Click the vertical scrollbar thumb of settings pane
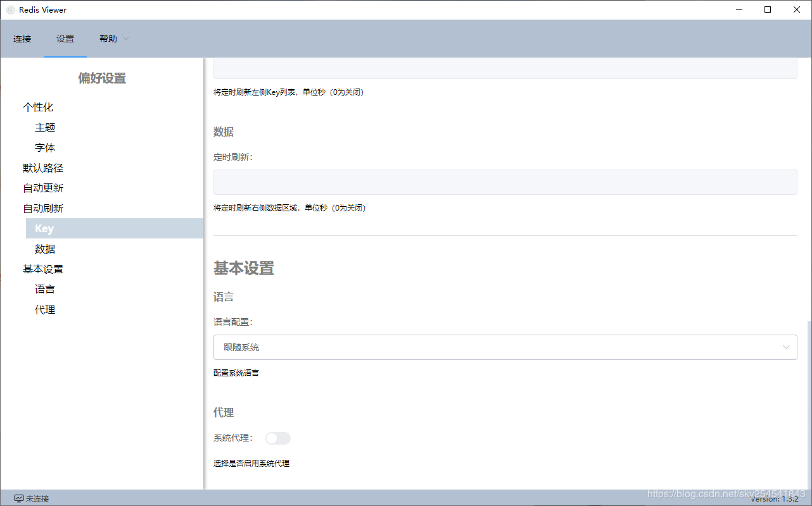Viewport: 812px width, 506px height. coord(809,405)
